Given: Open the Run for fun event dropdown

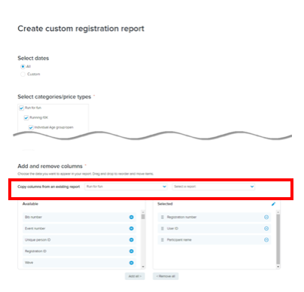Looking at the screenshot, I should pos(126,187).
